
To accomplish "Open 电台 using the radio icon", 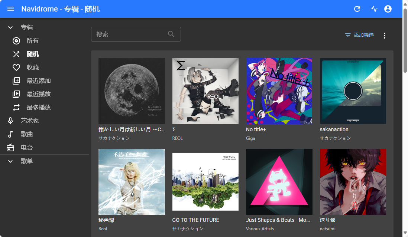I will click(10, 147).
